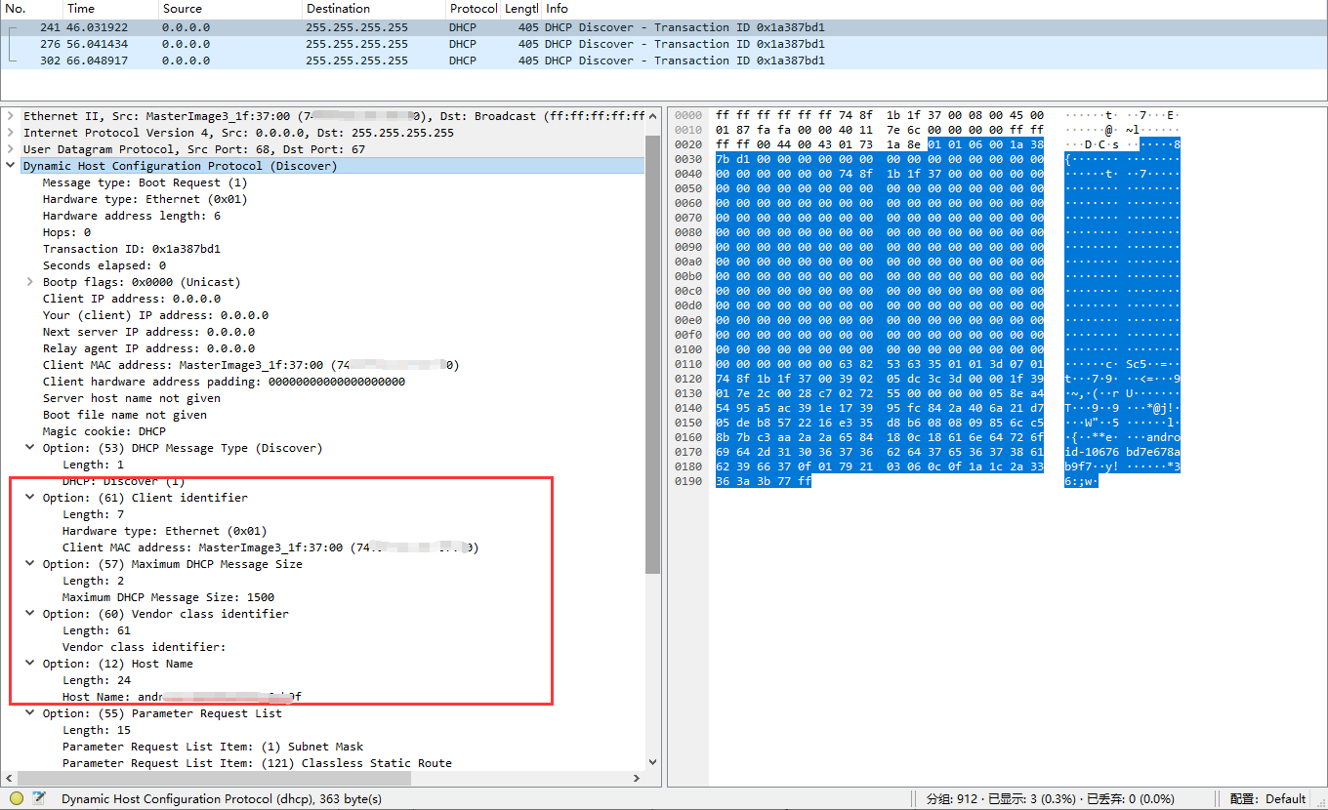Select Seconds elapsed: 0 field
The image size is (1328, 810).
click(x=104, y=265)
